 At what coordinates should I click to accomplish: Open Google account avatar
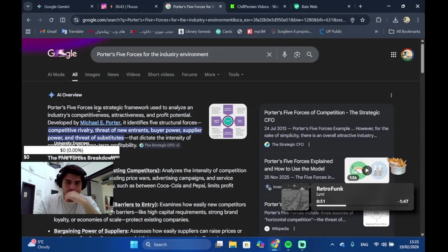pos(407,55)
